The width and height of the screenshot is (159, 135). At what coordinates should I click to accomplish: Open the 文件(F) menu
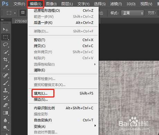pyautogui.click(x=19, y=4)
